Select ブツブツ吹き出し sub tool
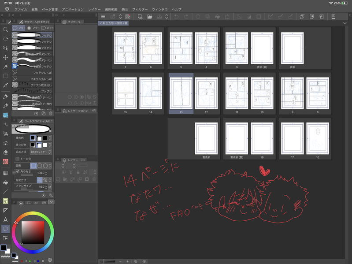This screenshot has height=264, width=352. point(32,85)
